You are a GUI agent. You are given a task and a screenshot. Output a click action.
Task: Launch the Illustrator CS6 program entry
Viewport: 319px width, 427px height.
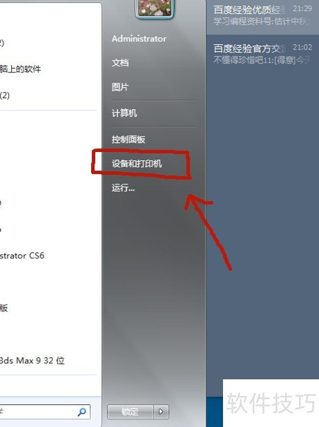click(x=22, y=256)
